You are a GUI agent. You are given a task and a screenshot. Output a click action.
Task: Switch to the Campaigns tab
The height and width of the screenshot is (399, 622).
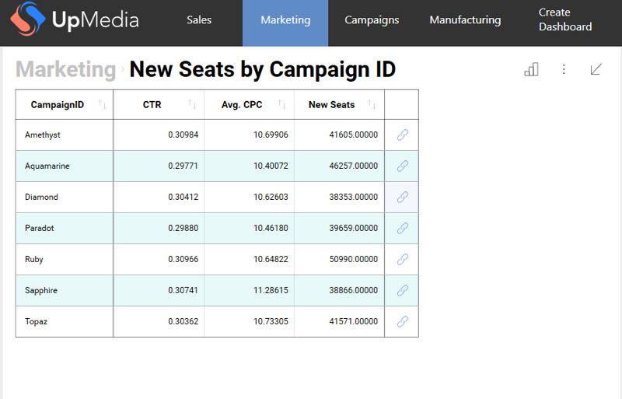click(372, 20)
